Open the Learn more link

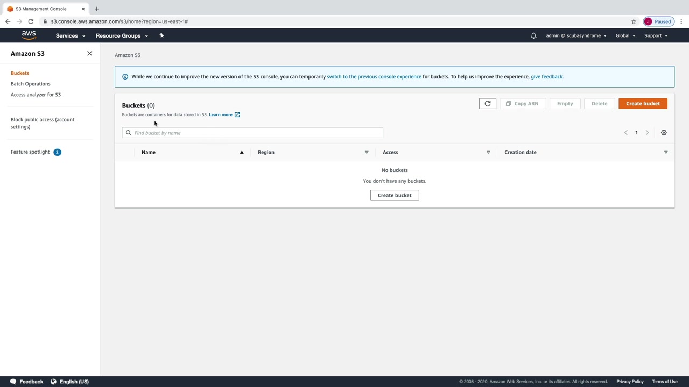pos(221,114)
